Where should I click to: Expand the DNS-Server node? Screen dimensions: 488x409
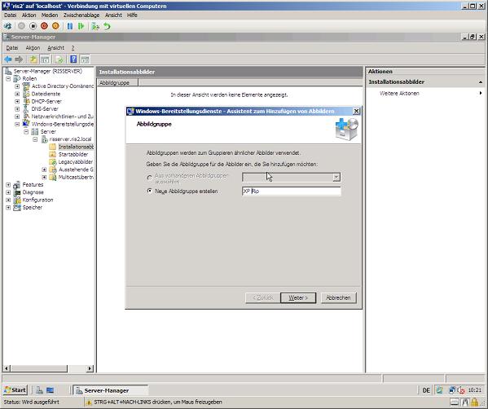pyautogui.click(x=17, y=109)
